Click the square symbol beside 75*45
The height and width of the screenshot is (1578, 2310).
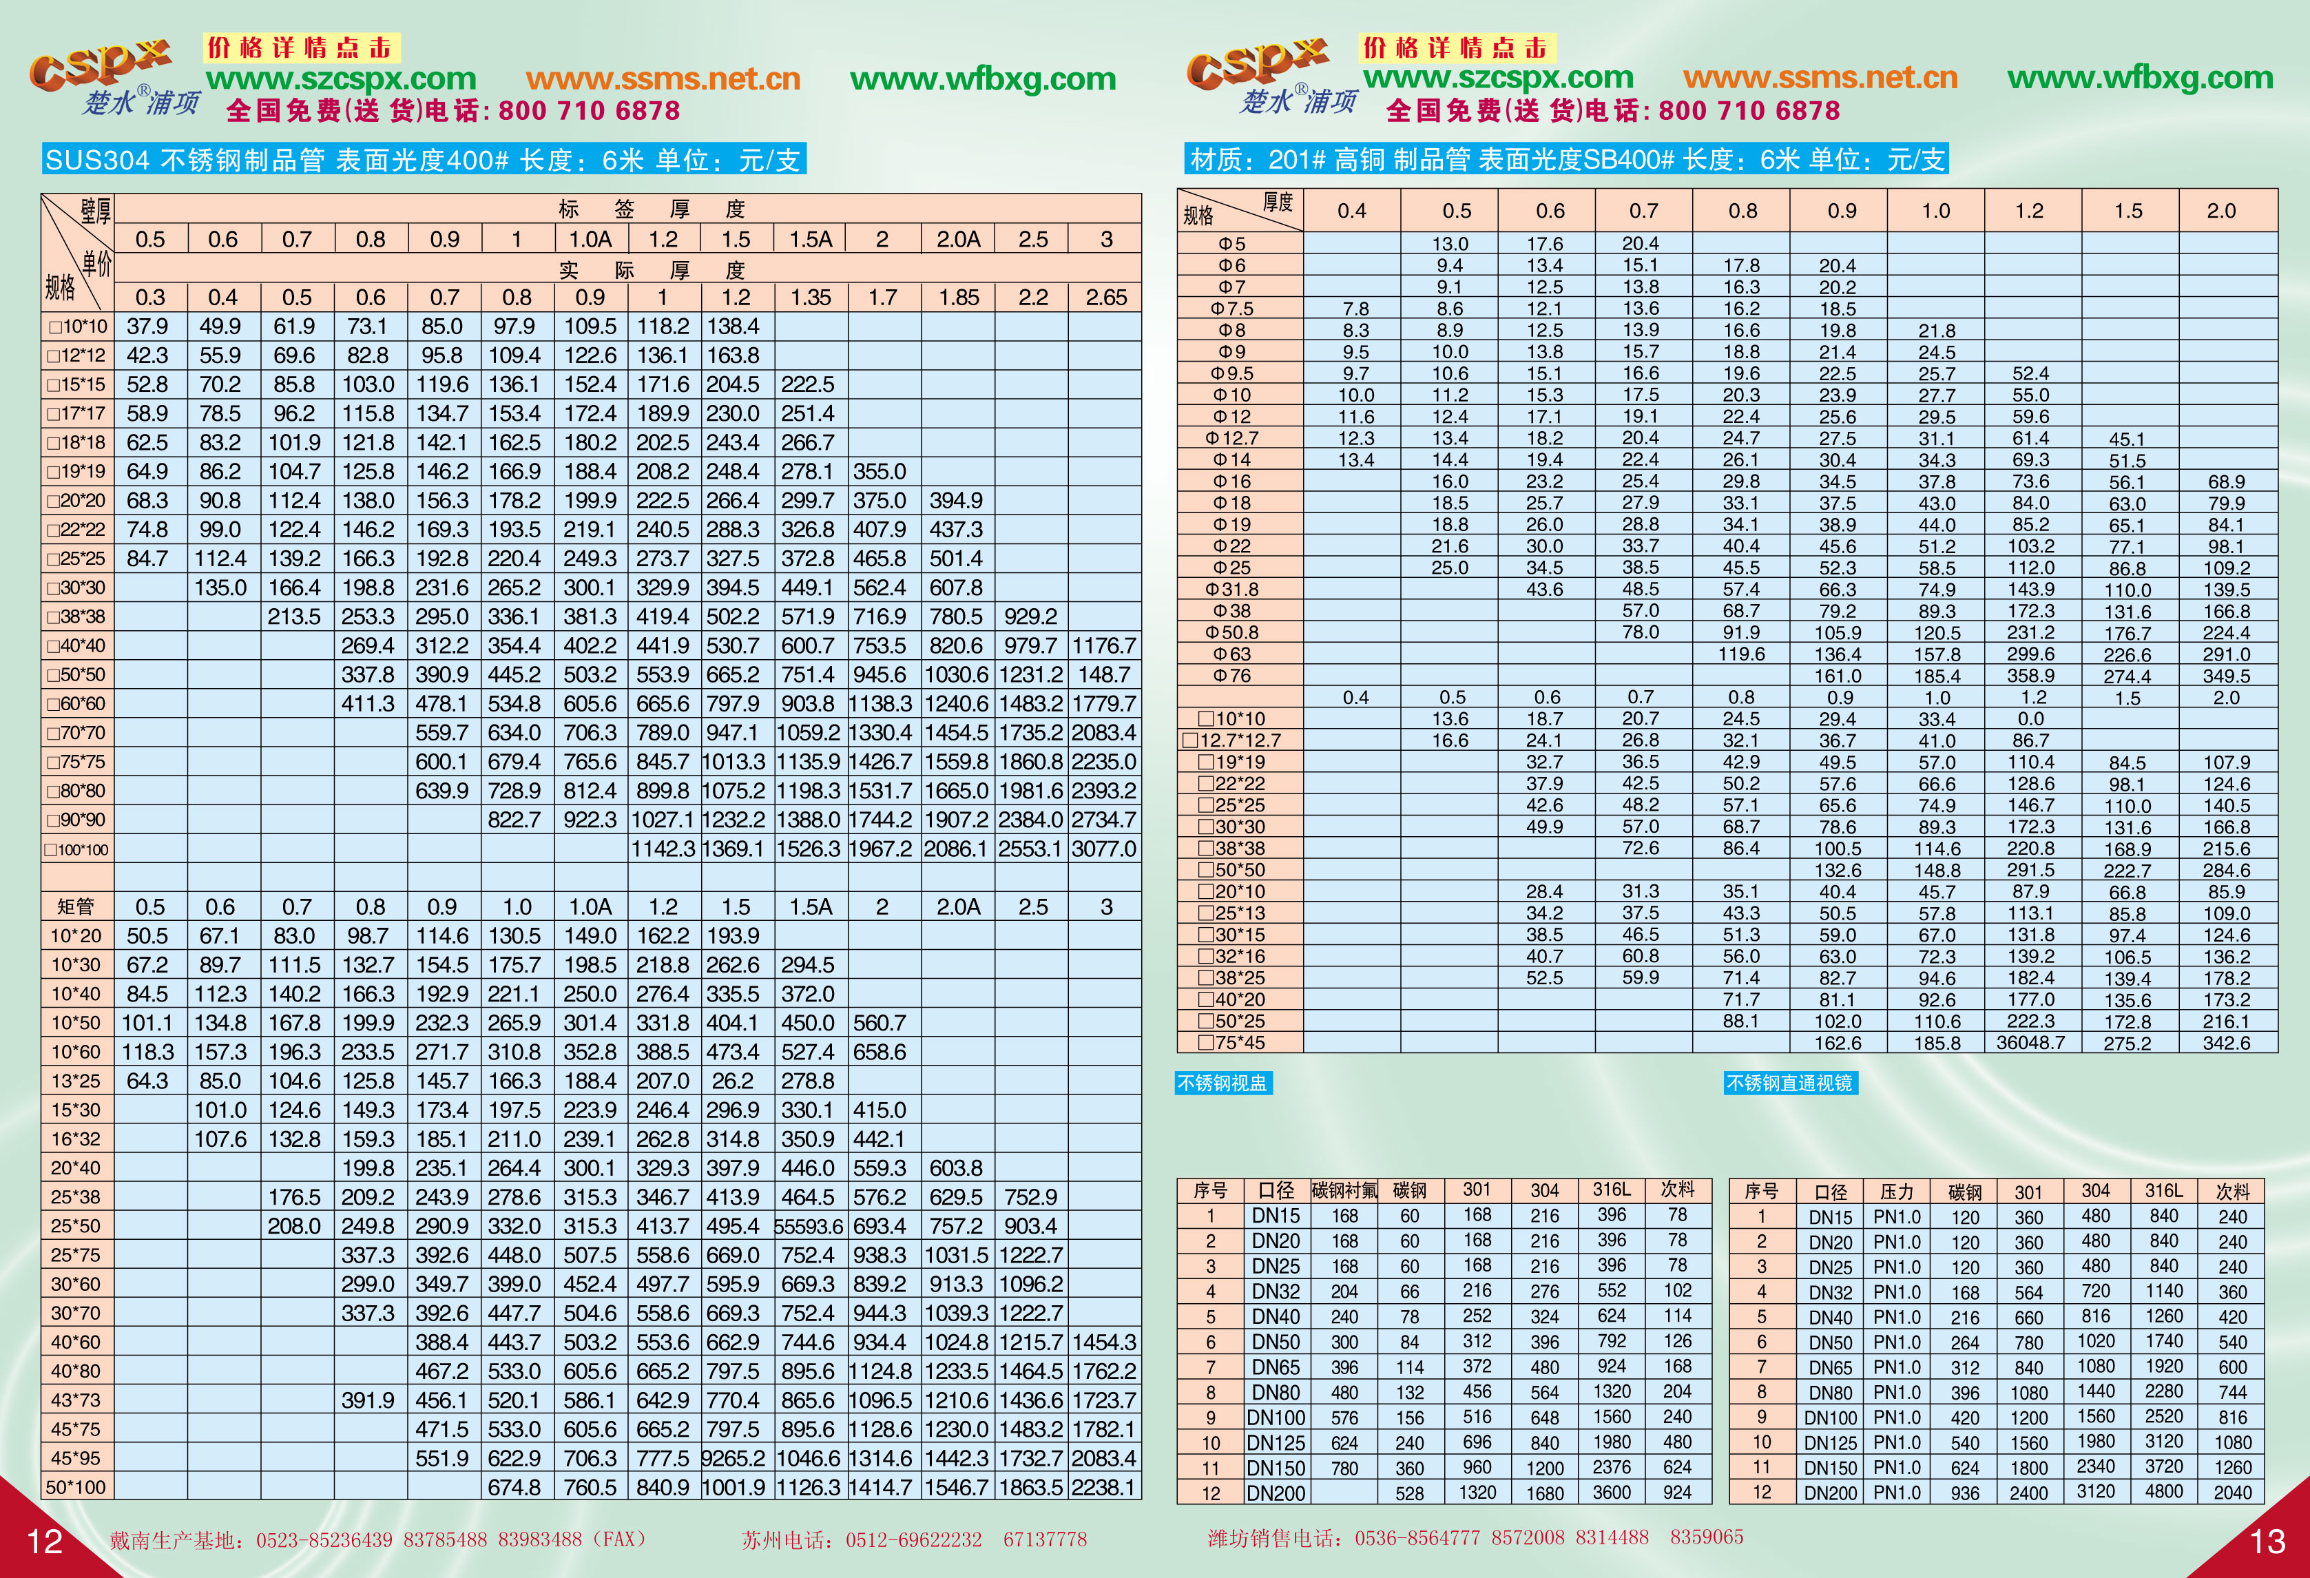coord(1206,1042)
